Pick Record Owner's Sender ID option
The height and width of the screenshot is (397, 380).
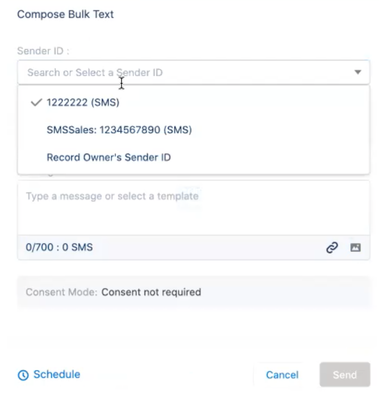pyautogui.click(x=109, y=157)
